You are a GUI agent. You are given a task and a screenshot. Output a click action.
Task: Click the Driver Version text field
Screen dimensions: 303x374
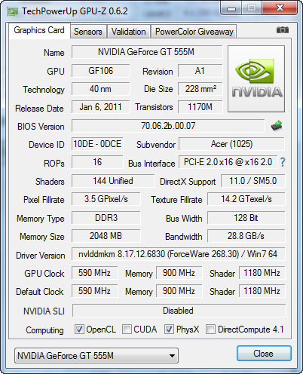178,254
